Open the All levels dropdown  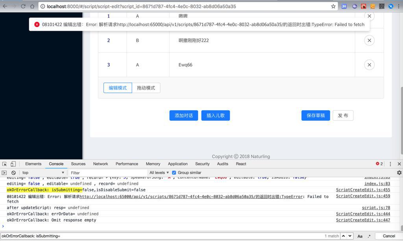point(159,172)
